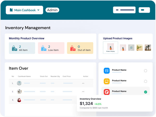The image size is (156, 117).
Task: Click the wide white button in header
Action: 124,10
